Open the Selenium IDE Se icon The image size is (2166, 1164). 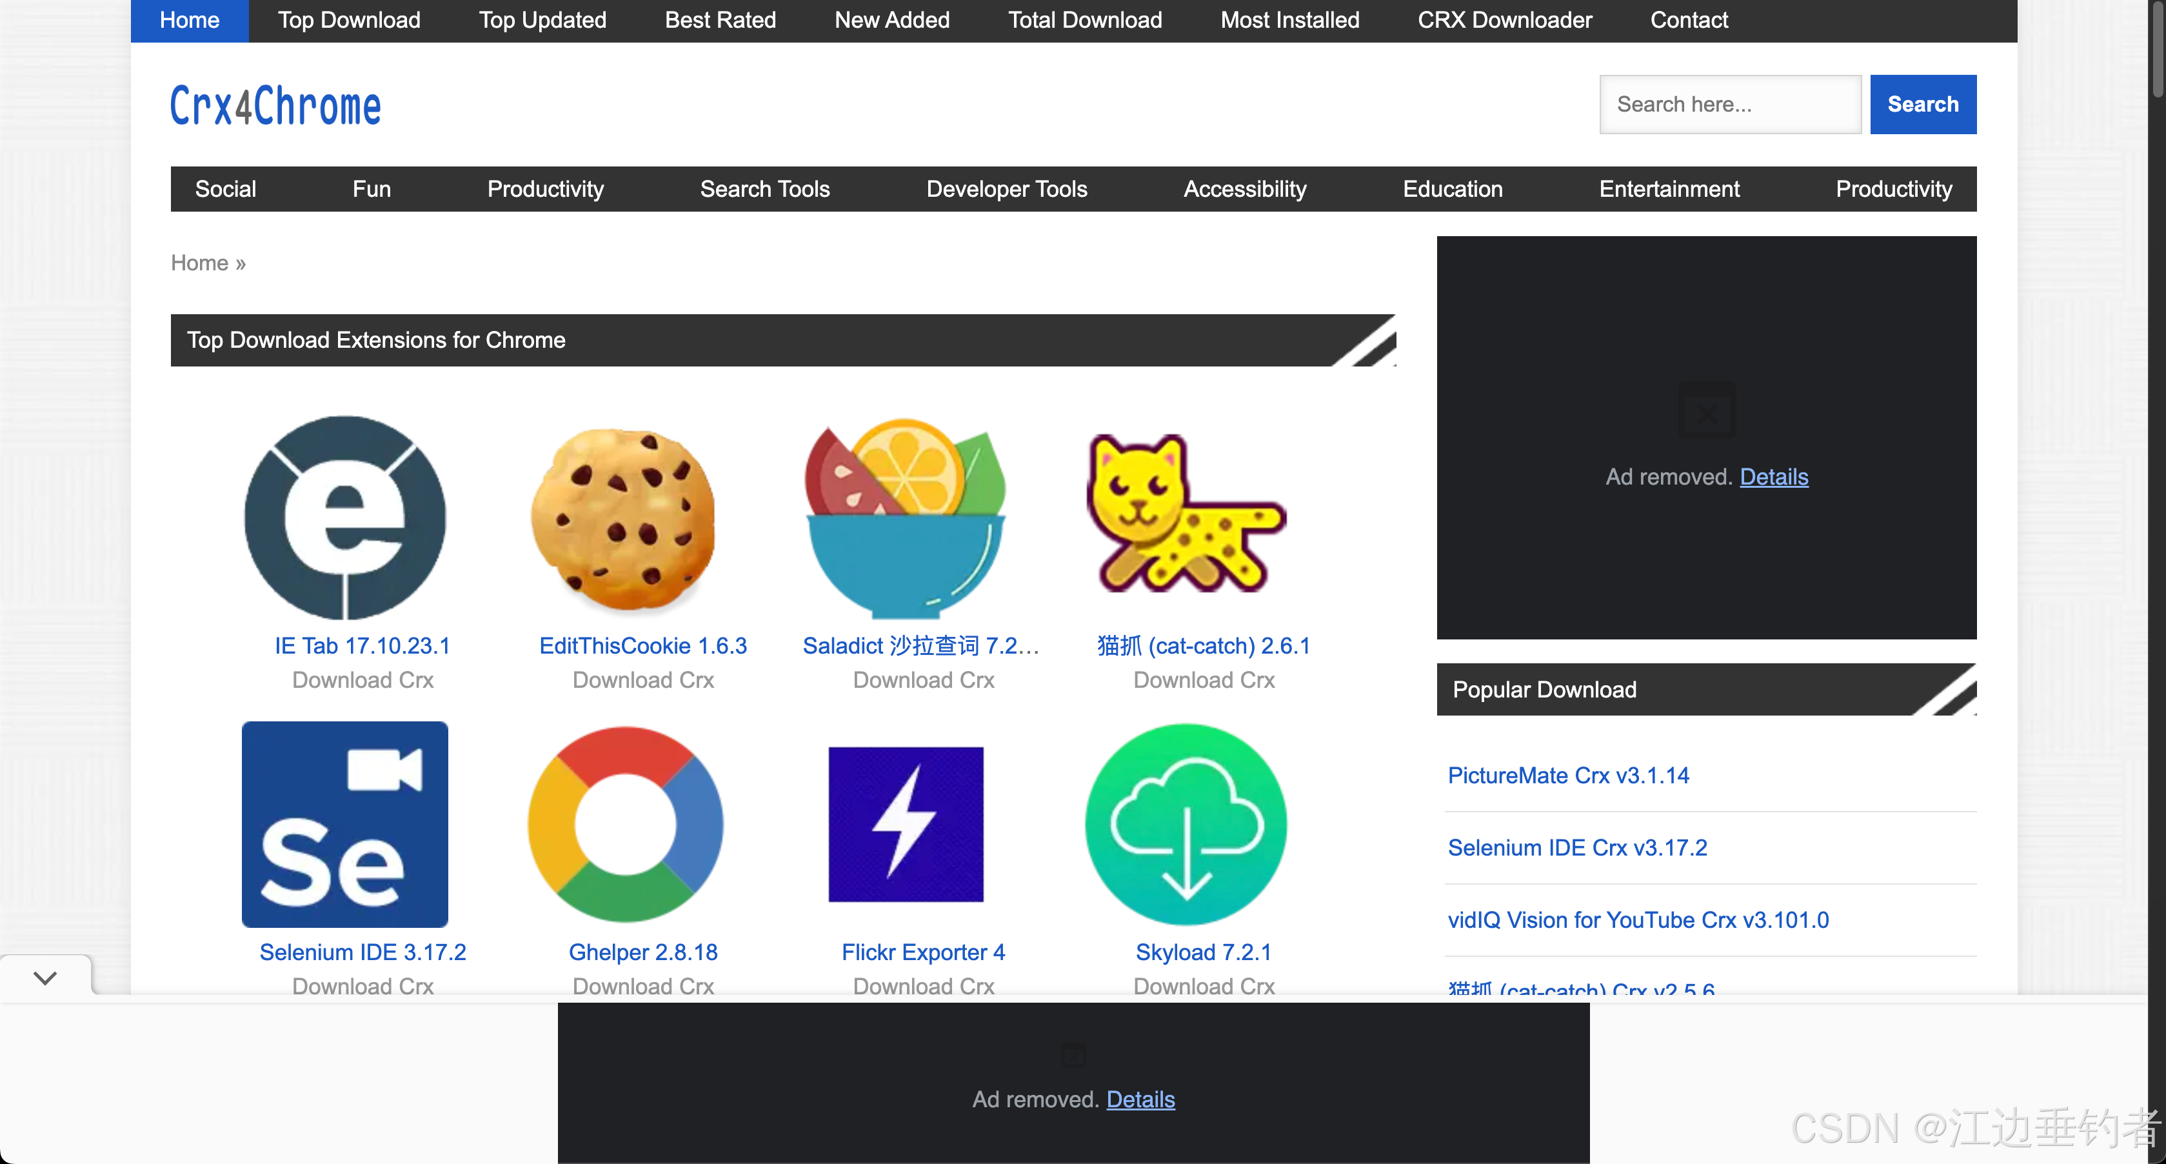click(344, 824)
